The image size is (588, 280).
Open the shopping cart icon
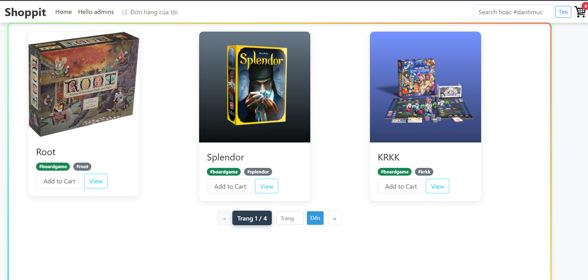(x=580, y=12)
